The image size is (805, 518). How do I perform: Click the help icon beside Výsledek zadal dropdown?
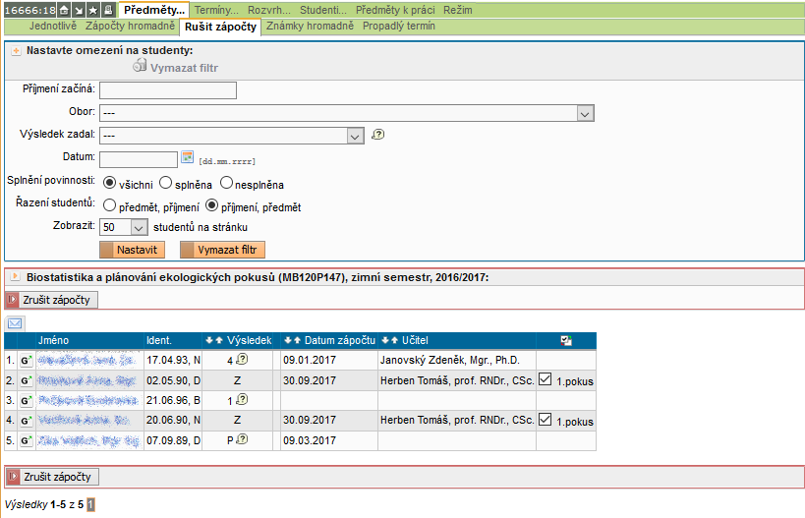pos(377,136)
